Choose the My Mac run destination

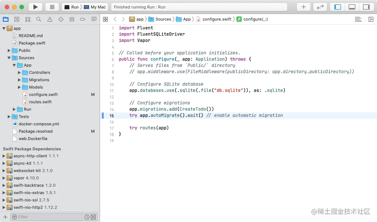(95, 7)
